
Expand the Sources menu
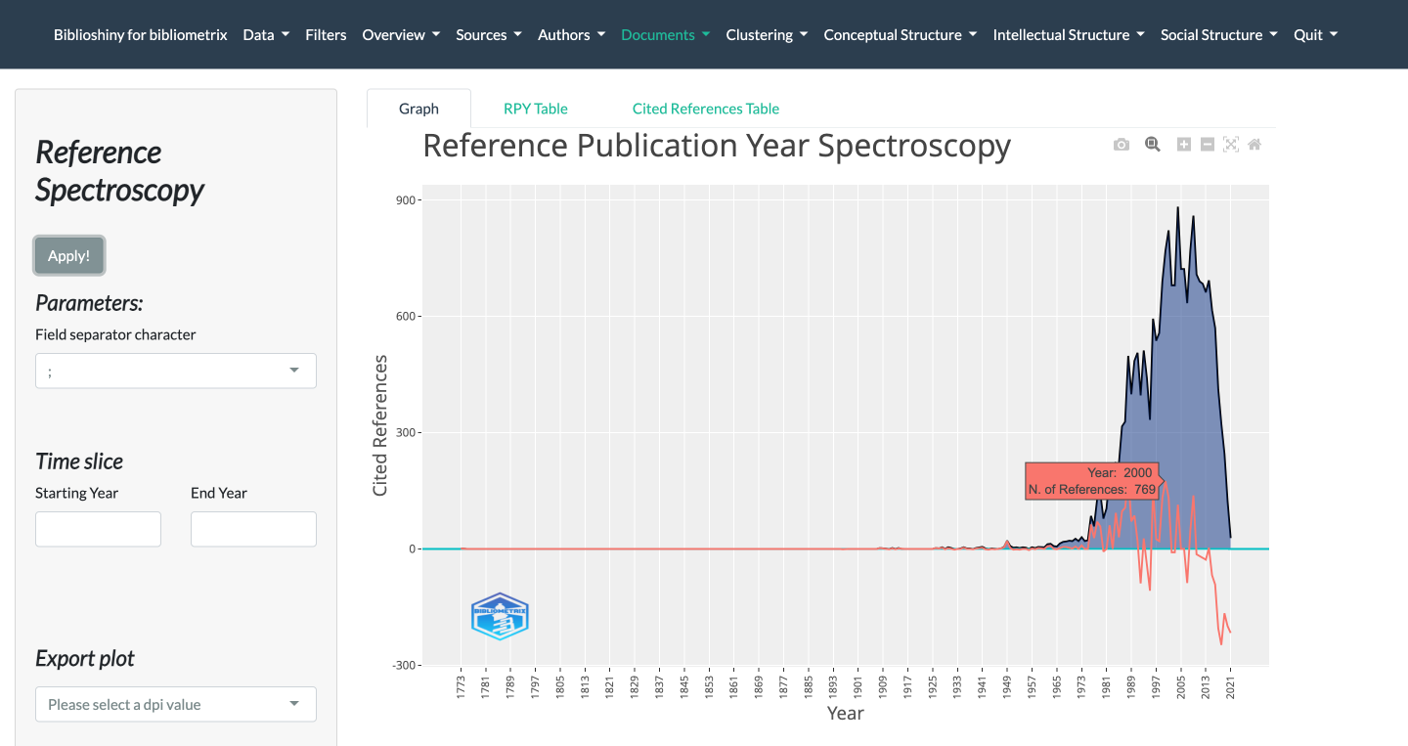[x=489, y=34]
